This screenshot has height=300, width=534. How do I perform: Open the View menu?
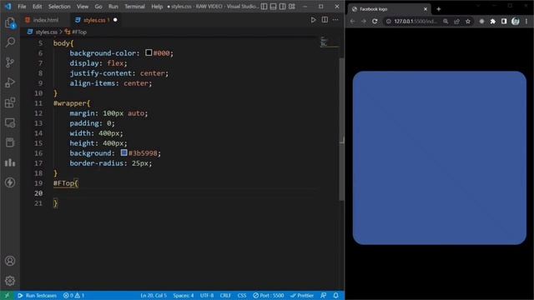pyautogui.click(x=83, y=7)
